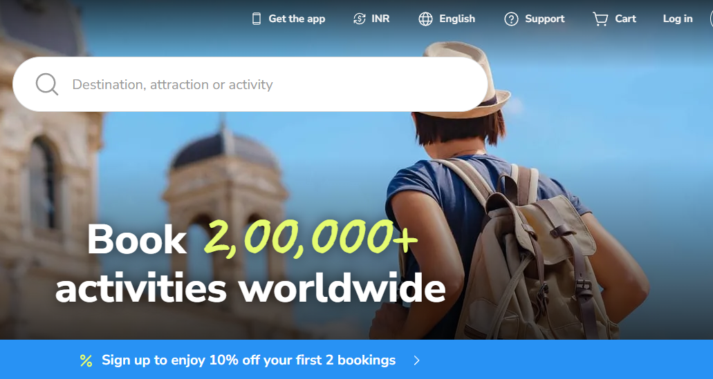Click the partially visible button beside Log in
Viewport: 713px width, 379px height.
coord(711,19)
